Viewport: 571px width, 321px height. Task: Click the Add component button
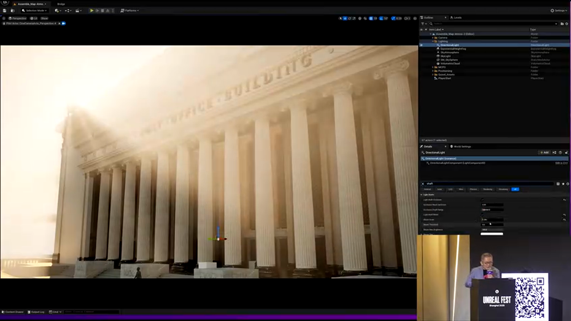(x=544, y=152)
